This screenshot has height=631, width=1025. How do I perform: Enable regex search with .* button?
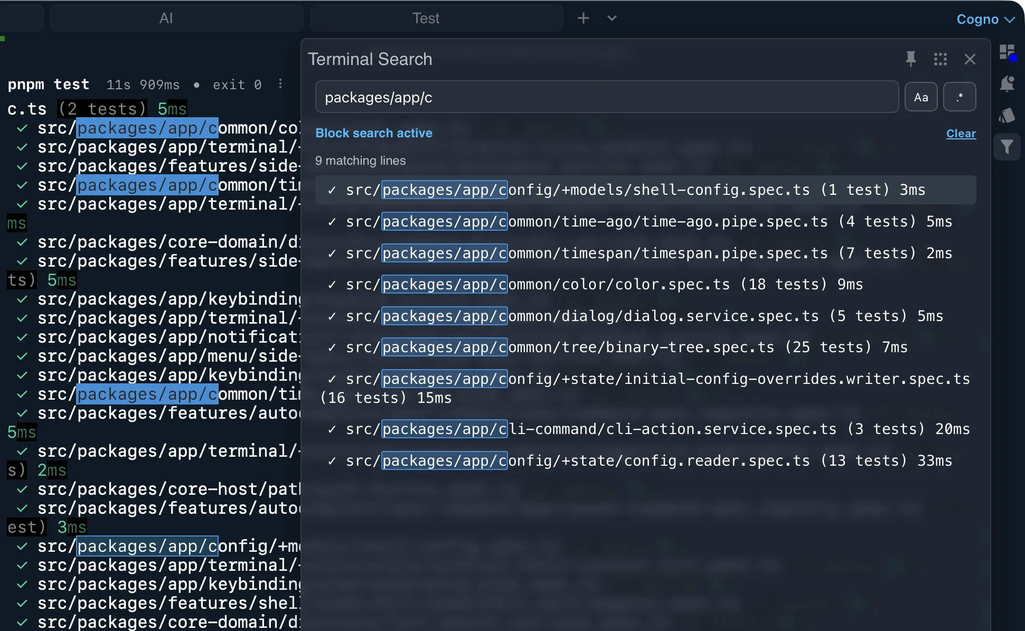click(960, 97)
